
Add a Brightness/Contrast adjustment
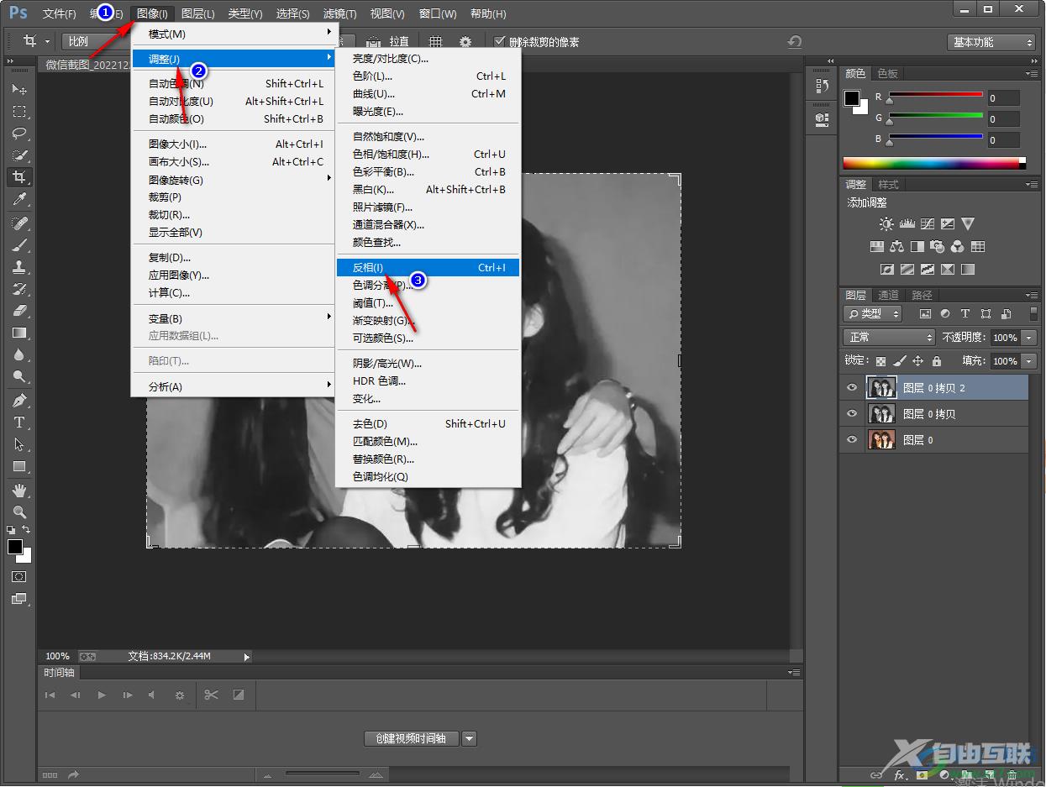pos(886,224)
